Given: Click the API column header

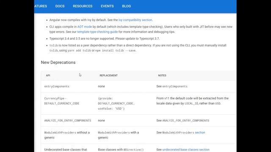Looking at the screenshot, I should coord(48,76).
